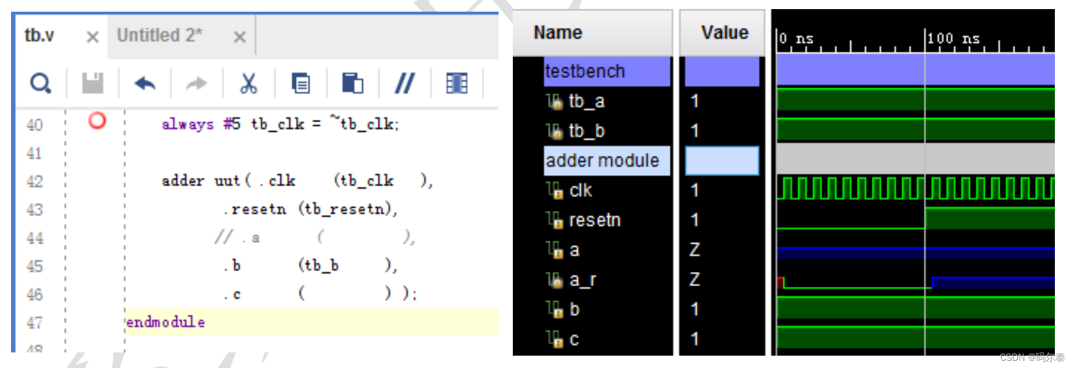Click the clk signal icon
This screenshot has width=1075, height=368.
554,190
